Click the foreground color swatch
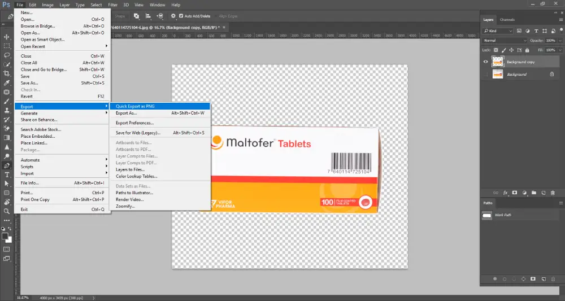 click(5, 236)
